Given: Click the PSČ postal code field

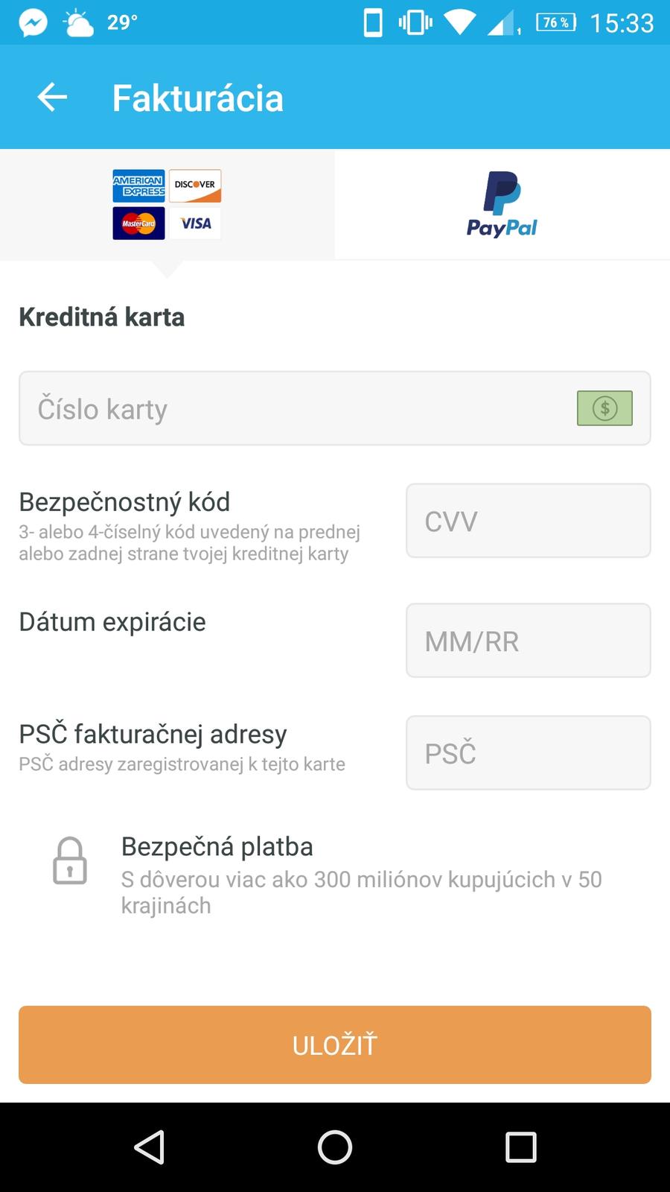Looking at the screenshot, I should (528, 753).
